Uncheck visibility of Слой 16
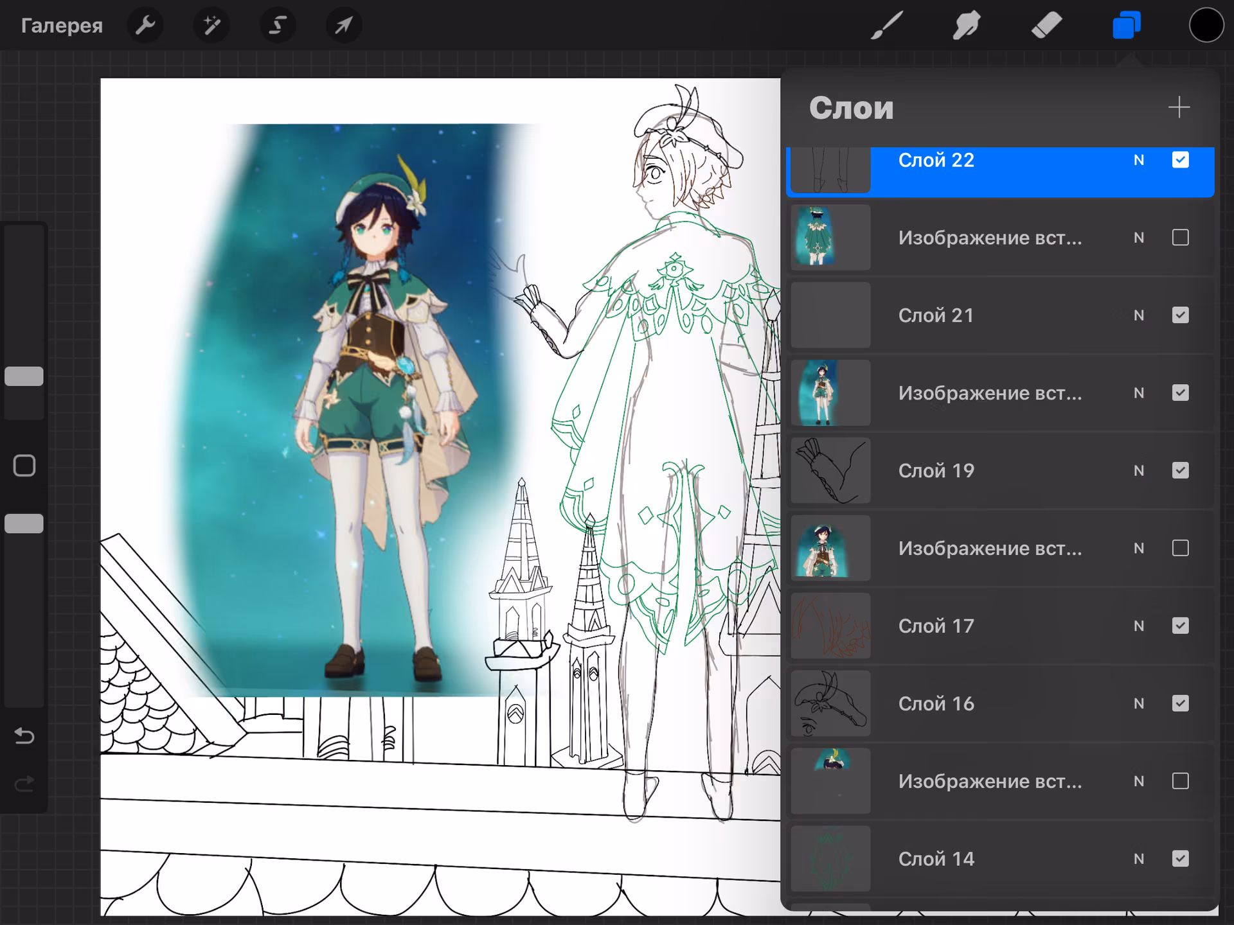Viewport: 1234px width, 925px height. (x=1181, y=704)
